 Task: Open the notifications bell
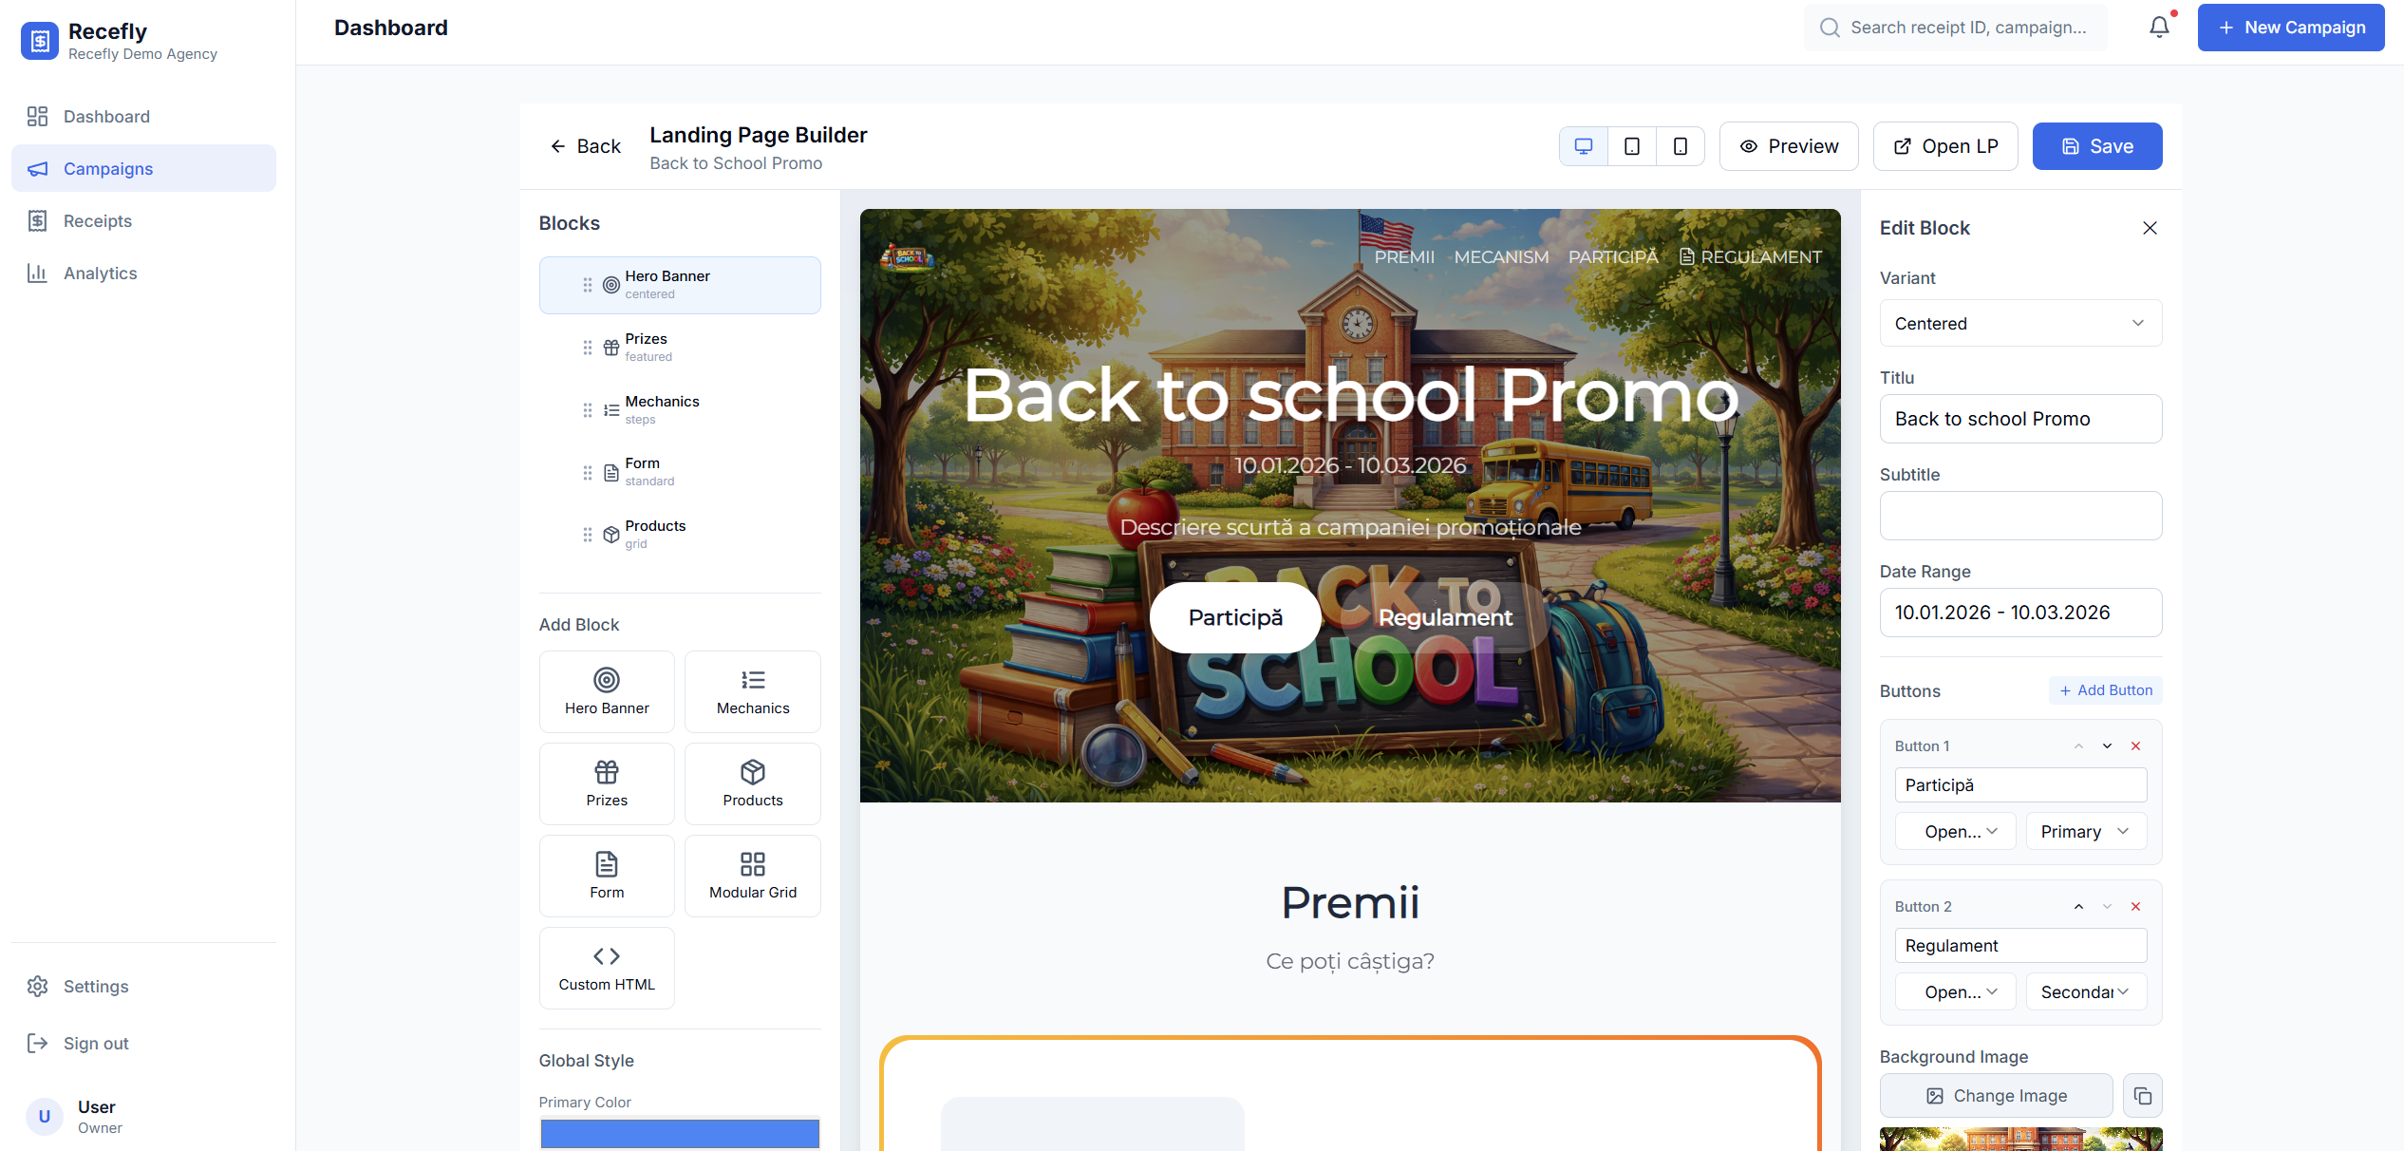click(2159, 27)
